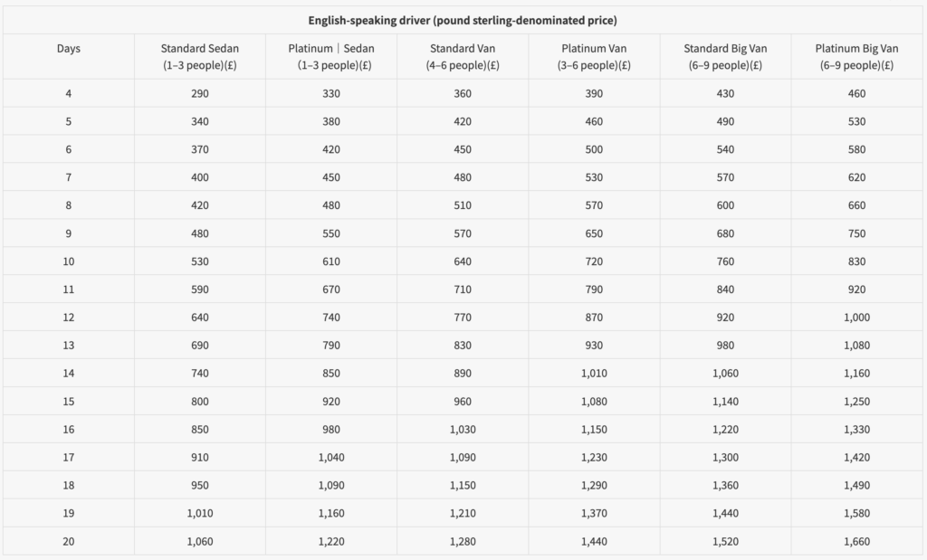Screen dimensions: 927x560
Task: Select the 20 days row label
Action: click(68, 541)
